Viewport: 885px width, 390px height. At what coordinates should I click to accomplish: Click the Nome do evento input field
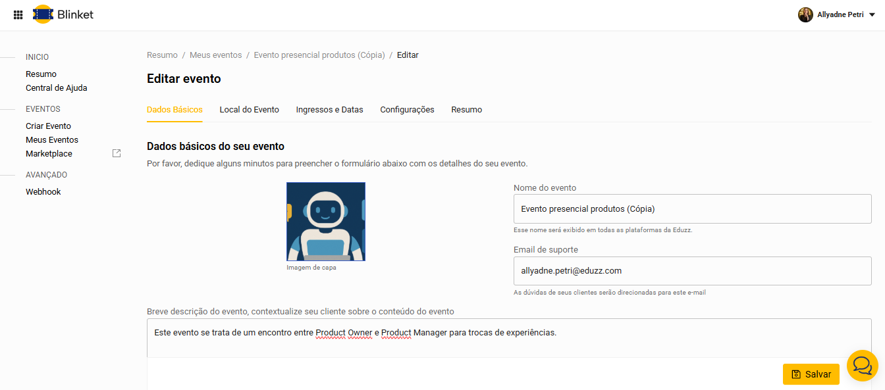pos(692,209)
